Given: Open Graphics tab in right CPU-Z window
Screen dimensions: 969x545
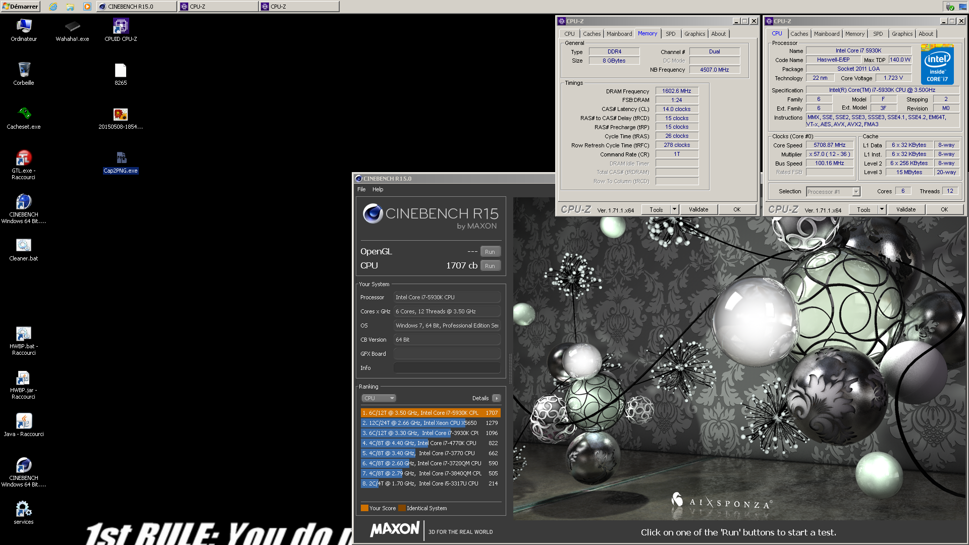Looking at the screenshot, I should [902, 34].
